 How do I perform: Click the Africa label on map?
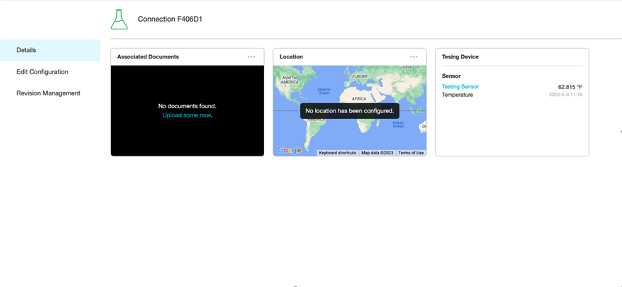(359, 99)
